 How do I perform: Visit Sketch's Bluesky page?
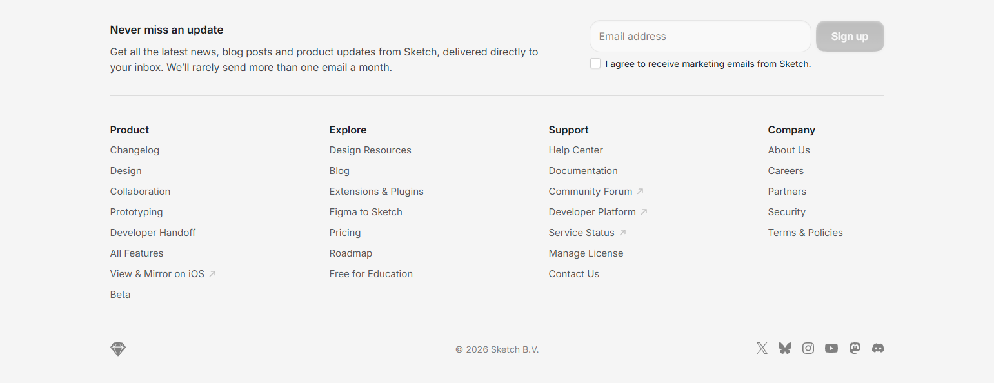pos(785,348)
